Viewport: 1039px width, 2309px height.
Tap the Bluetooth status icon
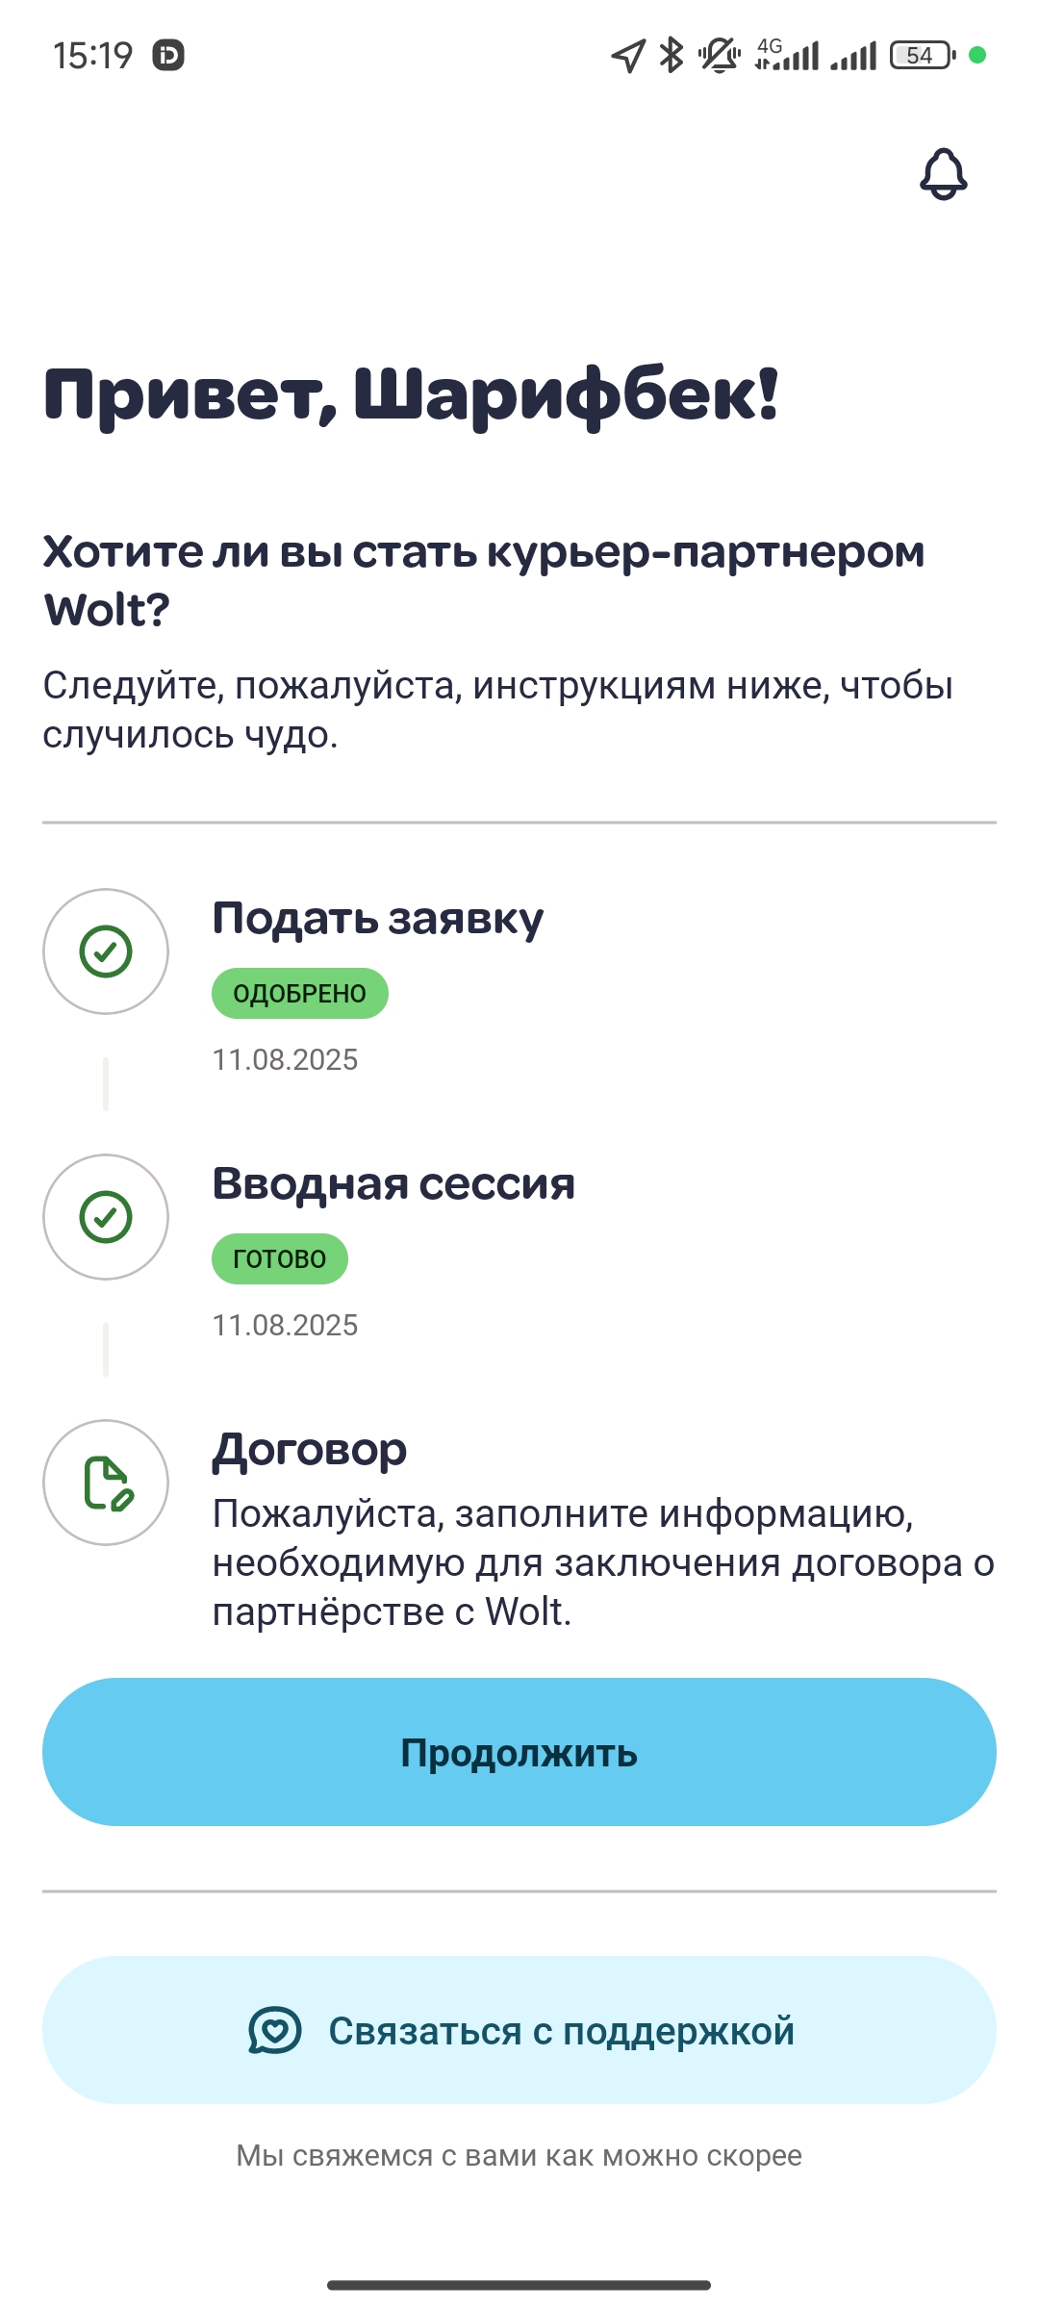(672, 55)
